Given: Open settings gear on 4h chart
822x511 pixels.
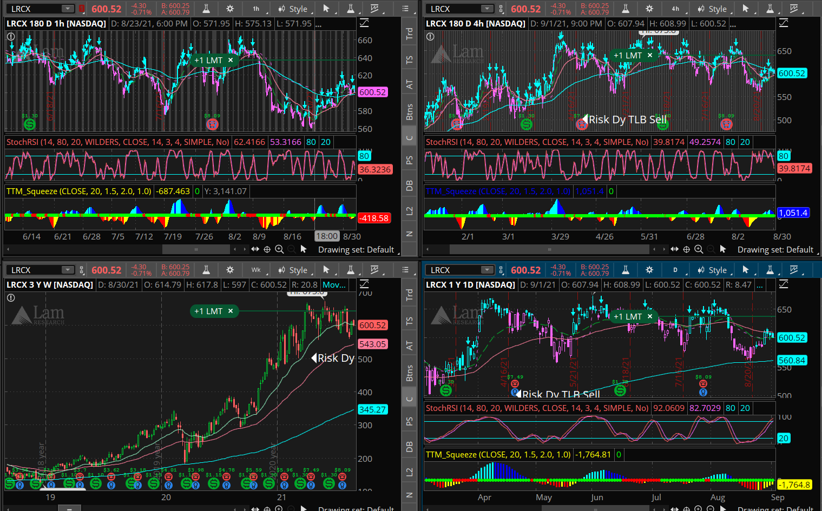Looking at the screenshot, I should coord(649,9).
